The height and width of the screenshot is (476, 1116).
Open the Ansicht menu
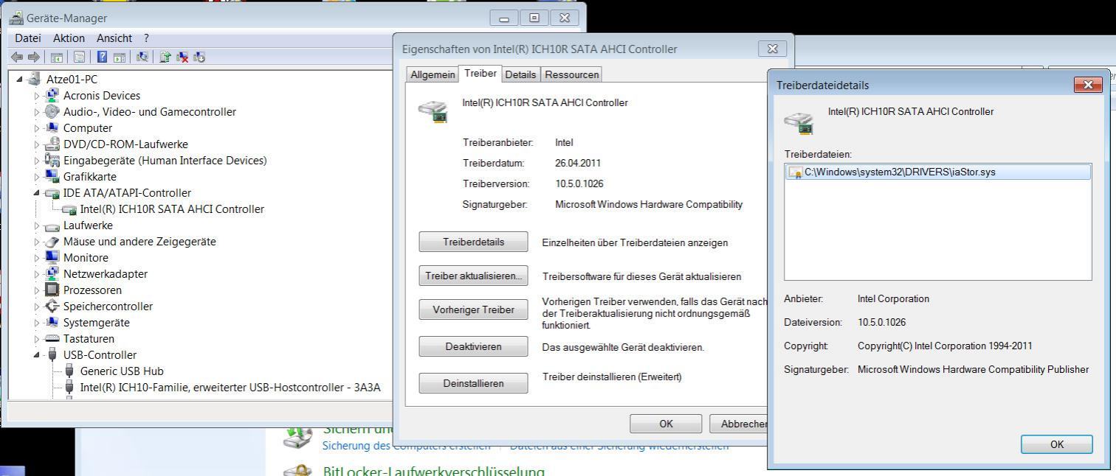(x=114, y=38)
